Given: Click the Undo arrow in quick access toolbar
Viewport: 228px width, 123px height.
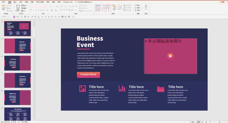Looking at the screenshot, I should pos(17,17).
